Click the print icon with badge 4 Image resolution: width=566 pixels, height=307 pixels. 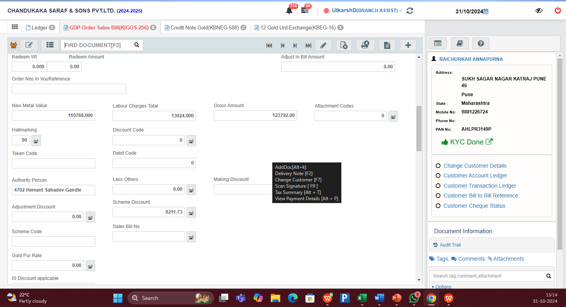tap(365, 45)
